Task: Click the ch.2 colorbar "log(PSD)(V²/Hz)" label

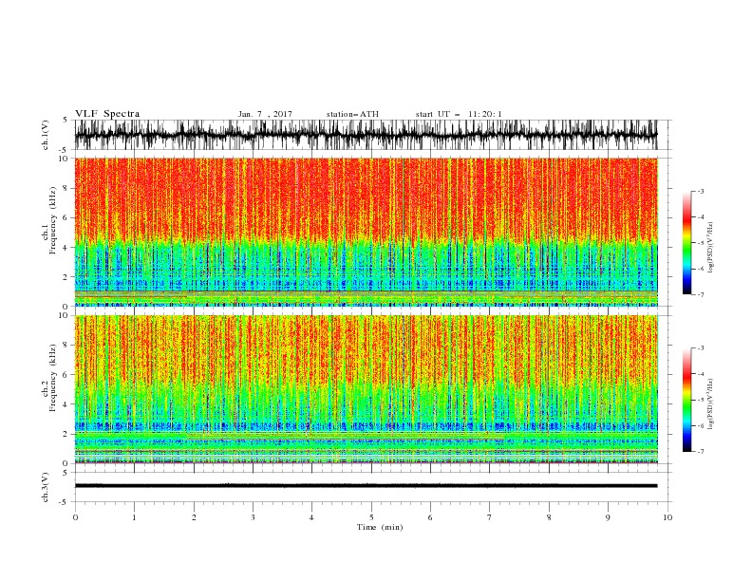Action: (x=710, y=404)
